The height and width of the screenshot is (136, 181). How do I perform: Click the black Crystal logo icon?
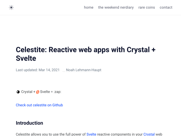point(18,92)
